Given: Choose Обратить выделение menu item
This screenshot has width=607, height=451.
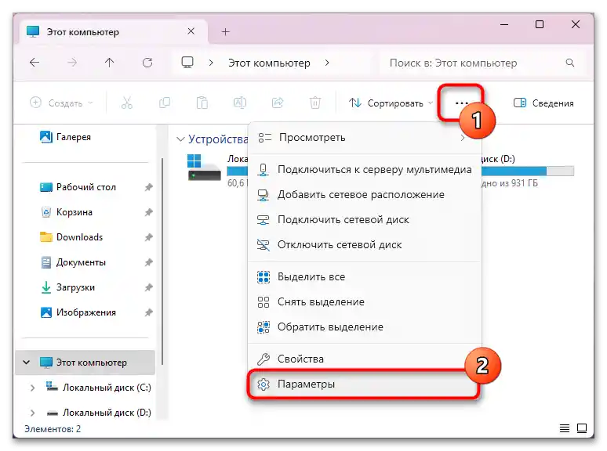Looking at the screenshot, I should [364, 327].
